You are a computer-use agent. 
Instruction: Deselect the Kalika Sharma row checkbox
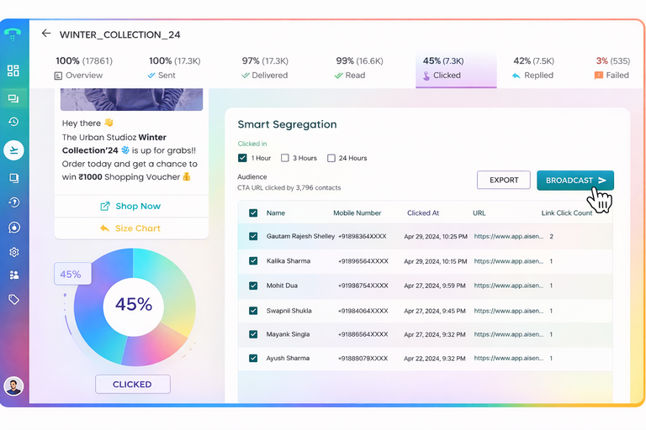pos(253,261)
